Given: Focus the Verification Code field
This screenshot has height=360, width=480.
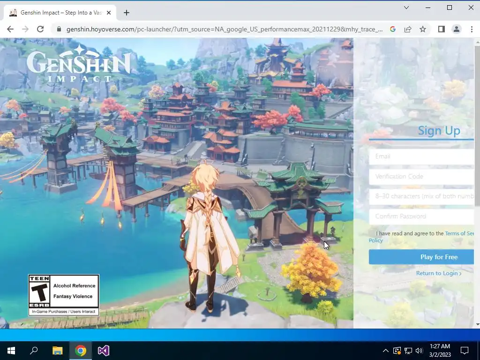Looking at the screenshot, I should [421, 176].
